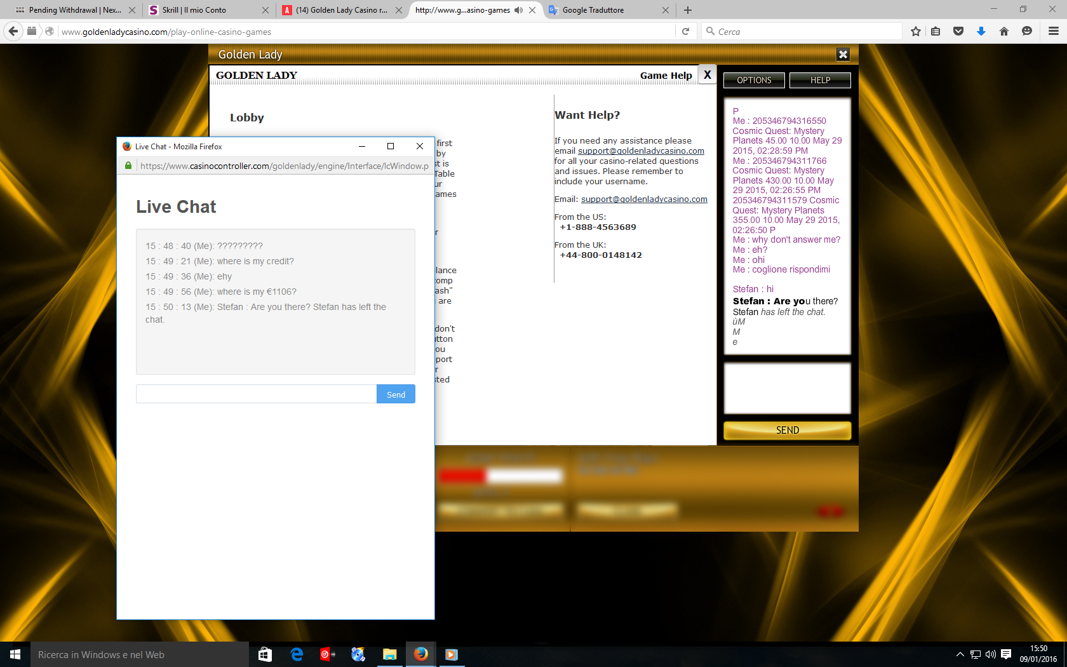Close the Google Traduttore tab
This screenshot has width=1067, height=667.
pos(666,10)
